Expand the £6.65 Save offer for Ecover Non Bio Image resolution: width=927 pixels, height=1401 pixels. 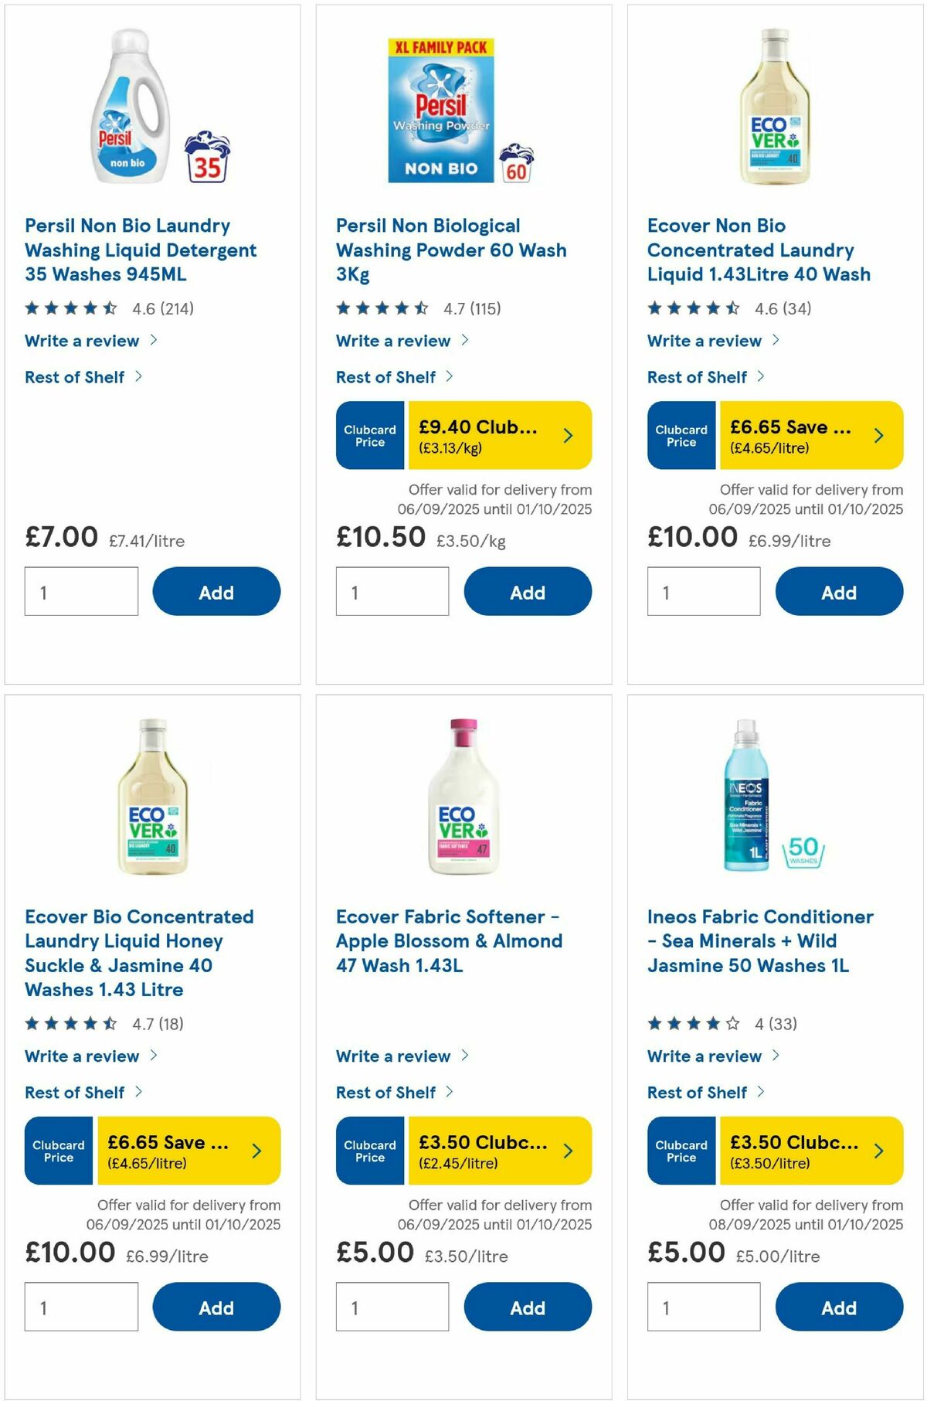click(879, 435)
